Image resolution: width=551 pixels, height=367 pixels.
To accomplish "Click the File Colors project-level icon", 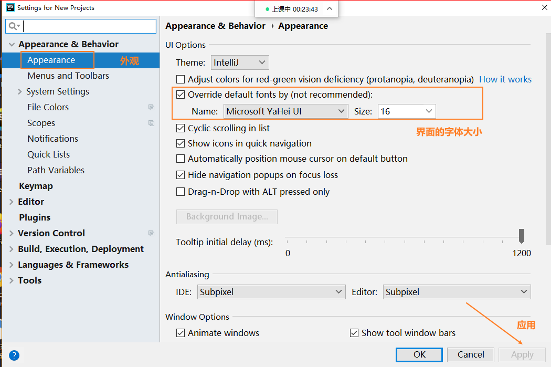I will [152, 107].
